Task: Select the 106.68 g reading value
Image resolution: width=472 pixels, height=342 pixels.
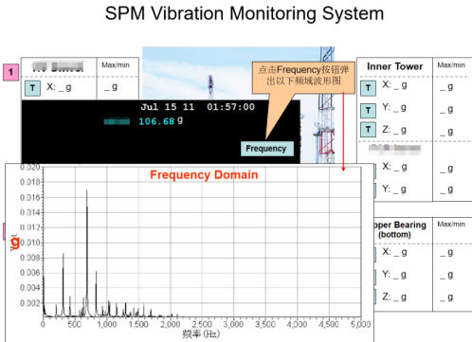Action: tap(160, 121)
